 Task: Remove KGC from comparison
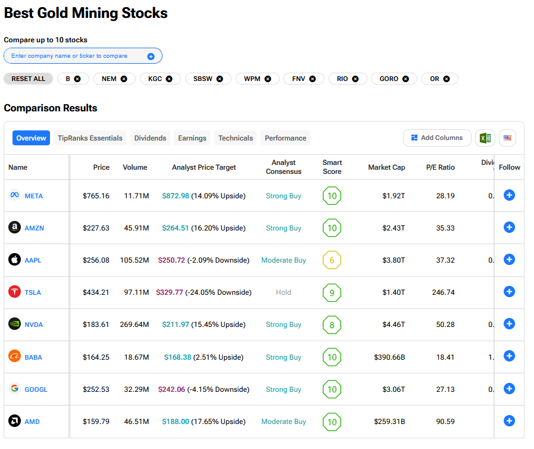pos(169,79)
